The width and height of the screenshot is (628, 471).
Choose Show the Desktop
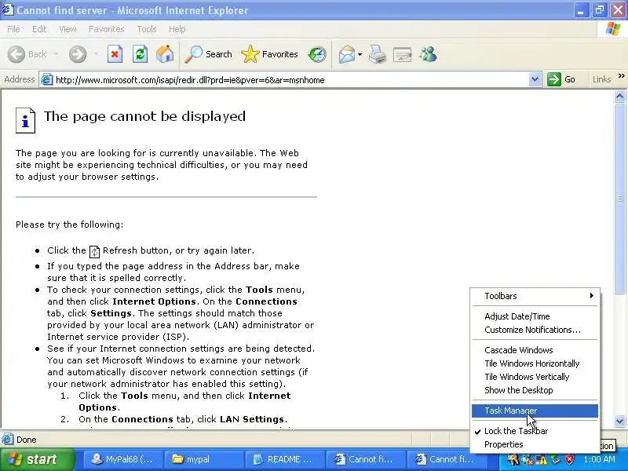coord(535,390)
